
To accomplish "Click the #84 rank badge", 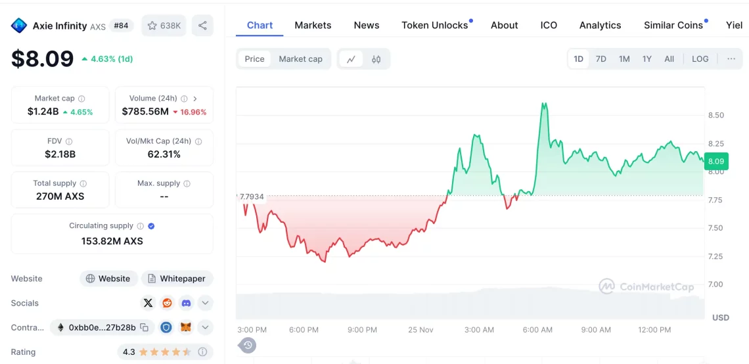I will tap(122, 26).
